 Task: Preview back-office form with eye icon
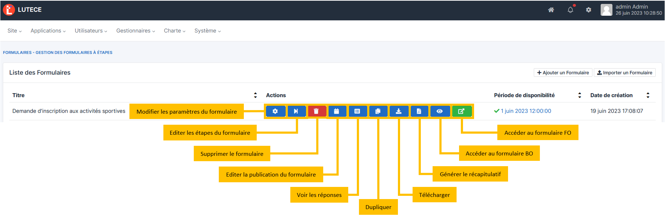(x=440, y=111)
